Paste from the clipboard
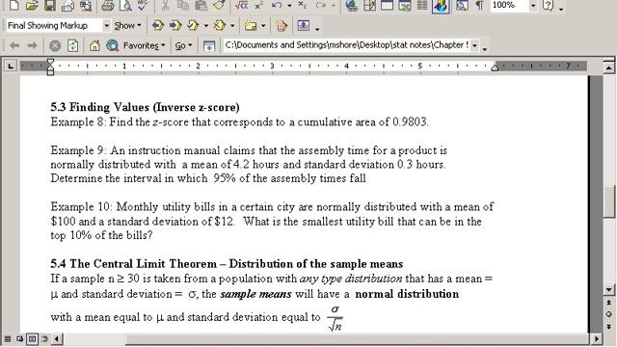617x347 pixels. [x=201, y=5]
